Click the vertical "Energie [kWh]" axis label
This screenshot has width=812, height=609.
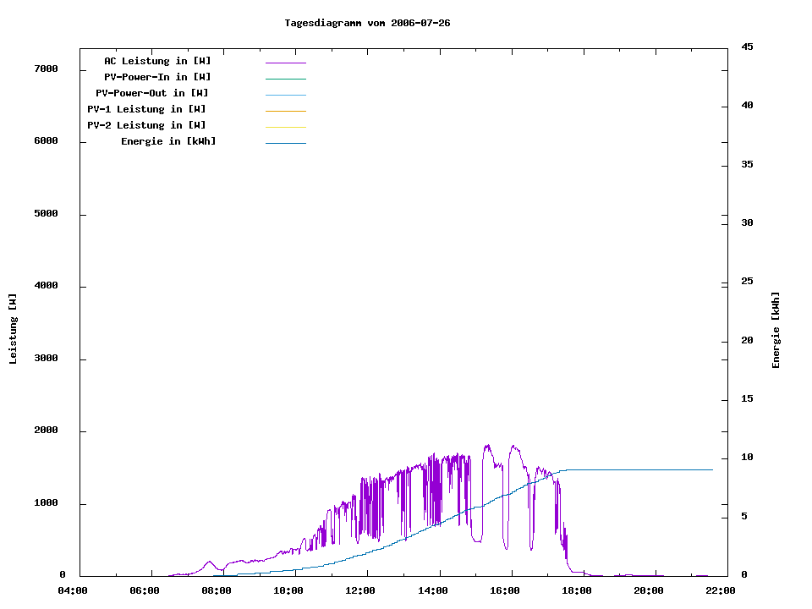776,330
